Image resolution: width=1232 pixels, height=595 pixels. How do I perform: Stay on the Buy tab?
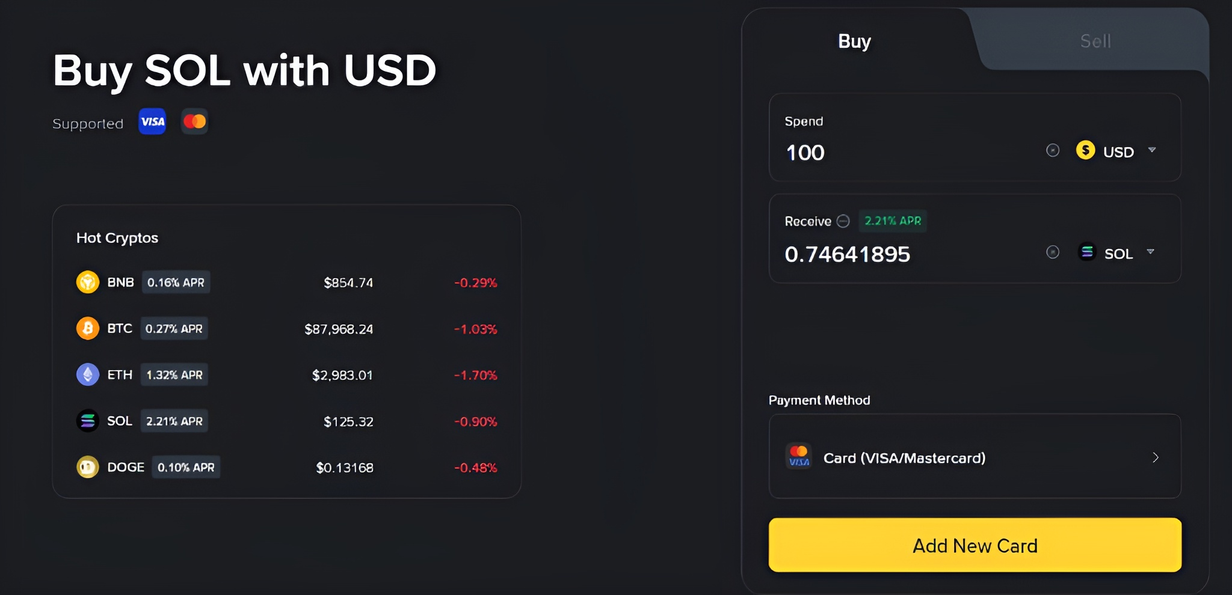pos(854,40)
